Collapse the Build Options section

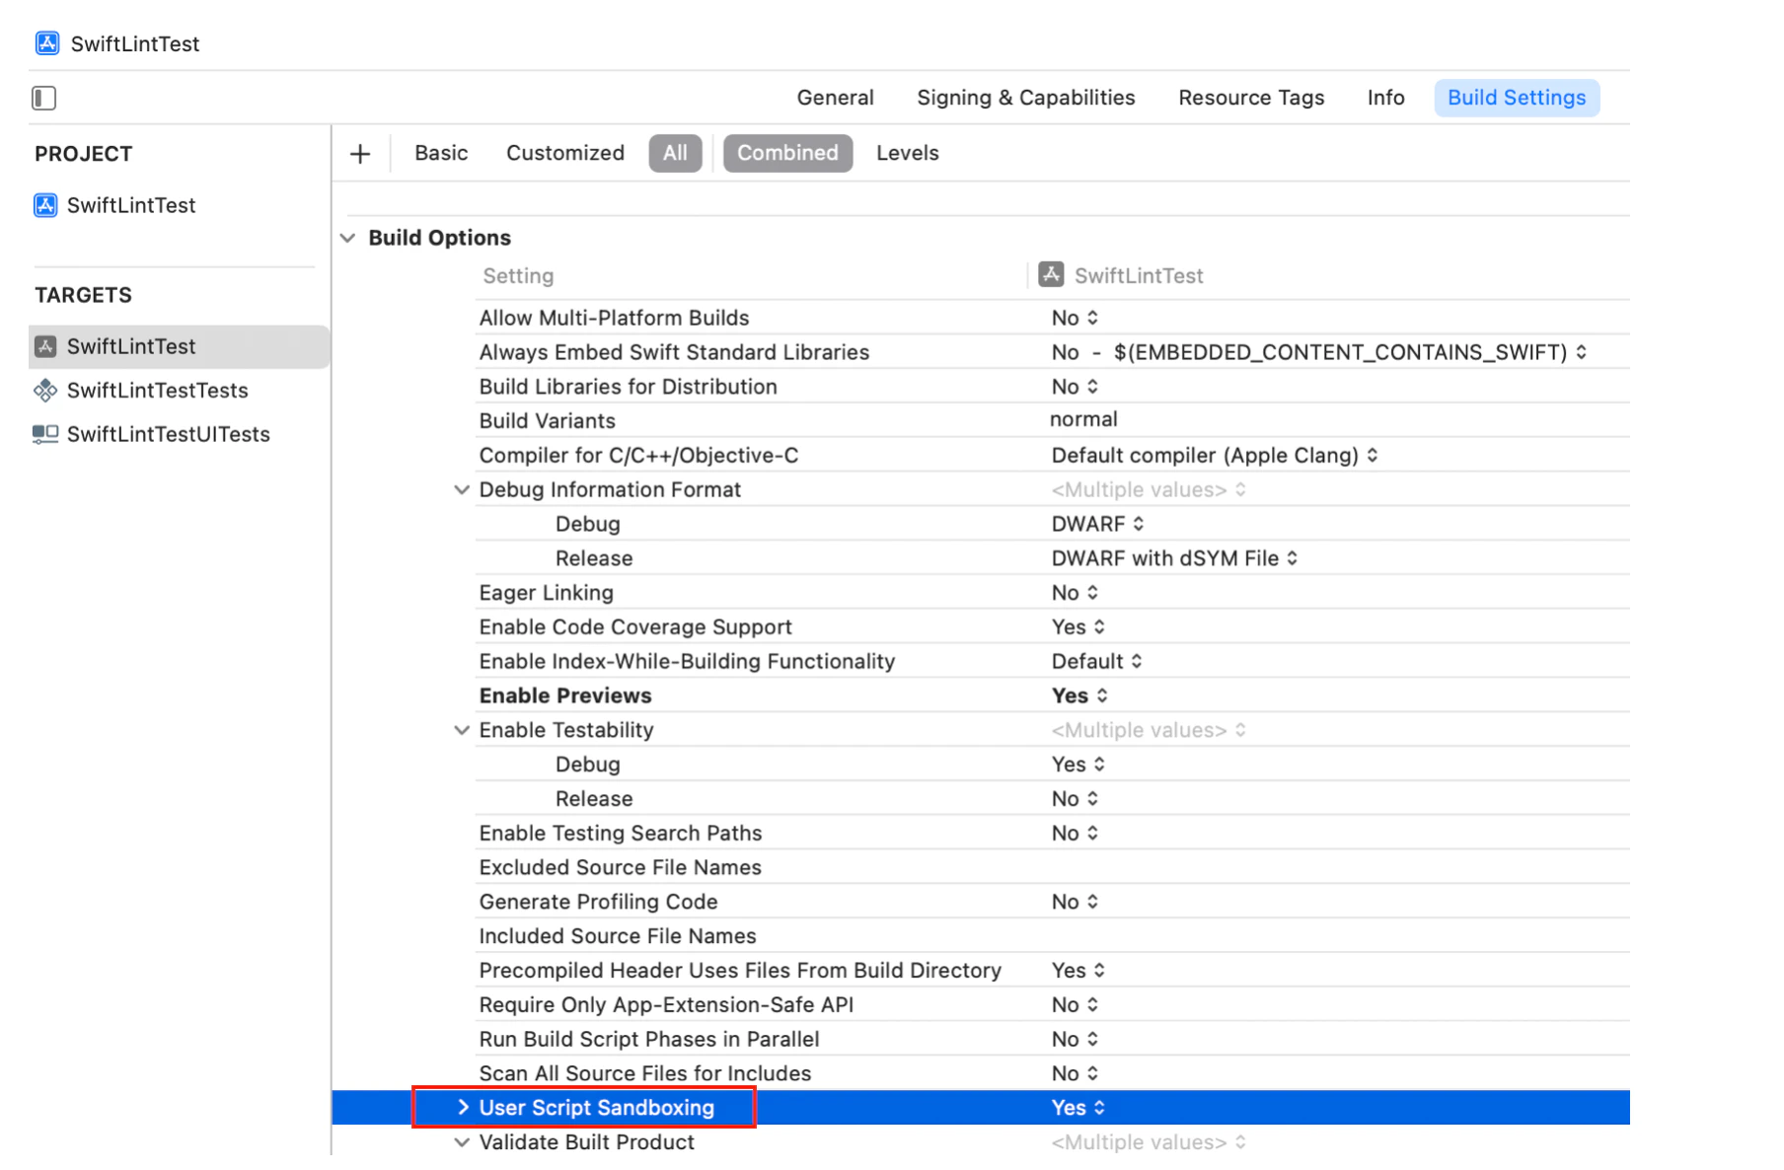coord(348,238)
